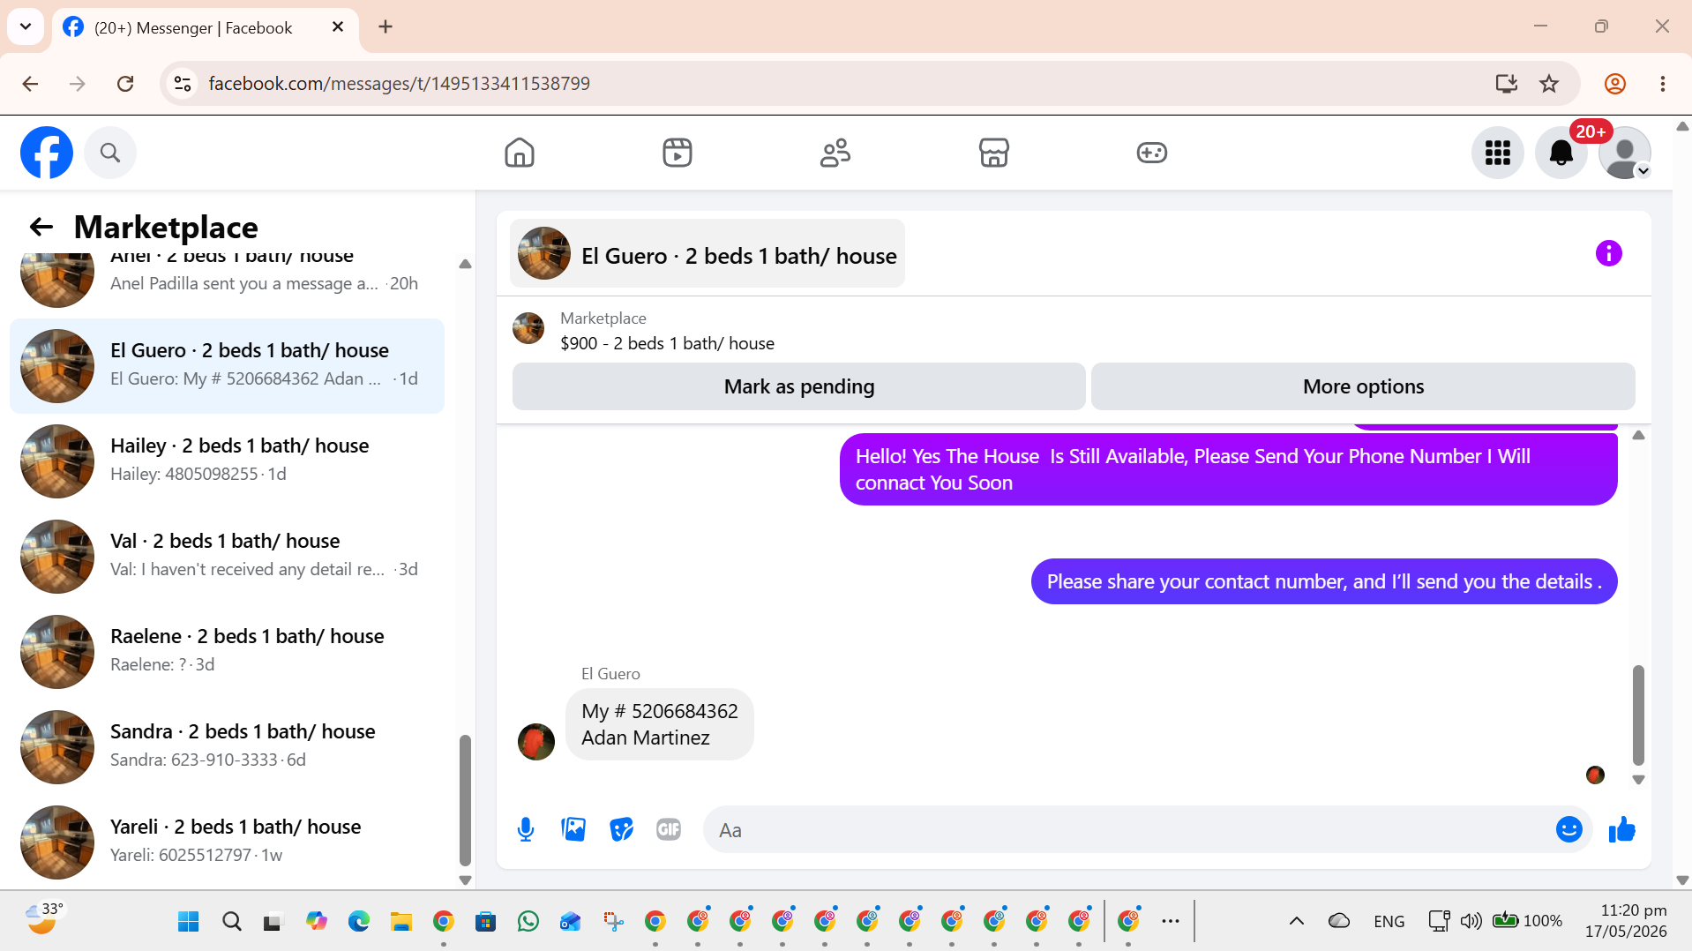Image resolution: width=1692 pixels, height=951 pixels.
Task: Click message thread scroll-down arrow
Action: pos(1638,780)
